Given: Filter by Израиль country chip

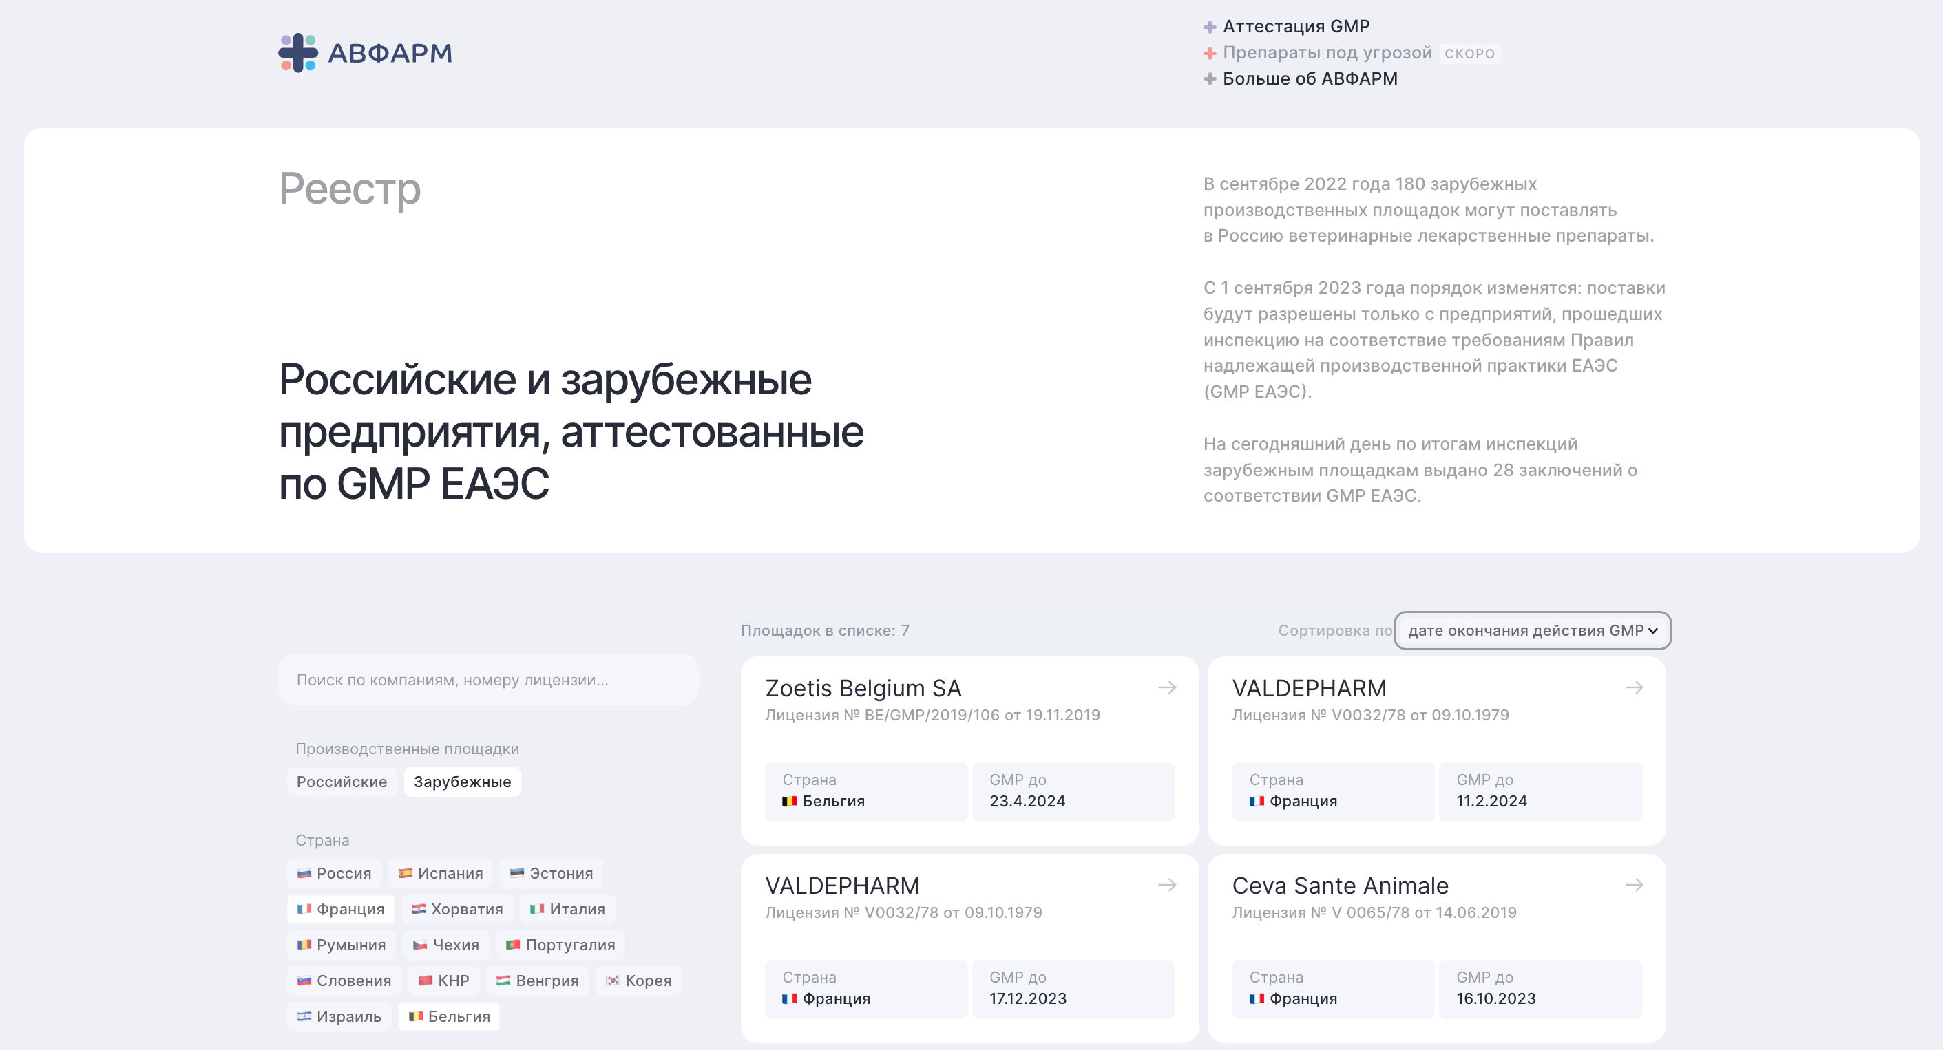Looking at the screenshot, I should (339, 1016).
